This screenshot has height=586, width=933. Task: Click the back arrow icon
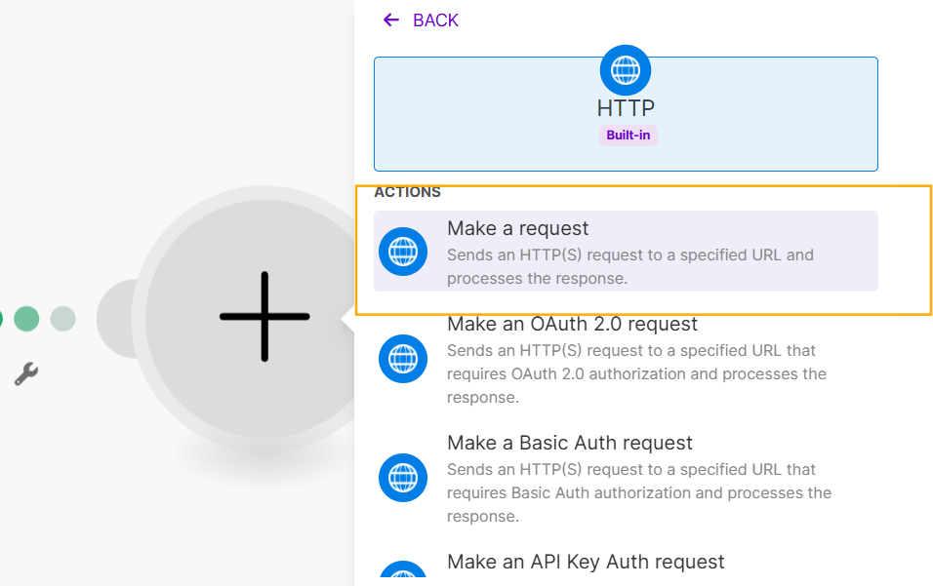(x=391, y=20)
